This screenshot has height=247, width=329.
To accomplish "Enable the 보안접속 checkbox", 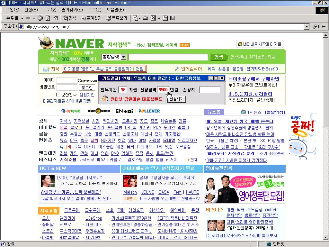I will click(58, 95).
